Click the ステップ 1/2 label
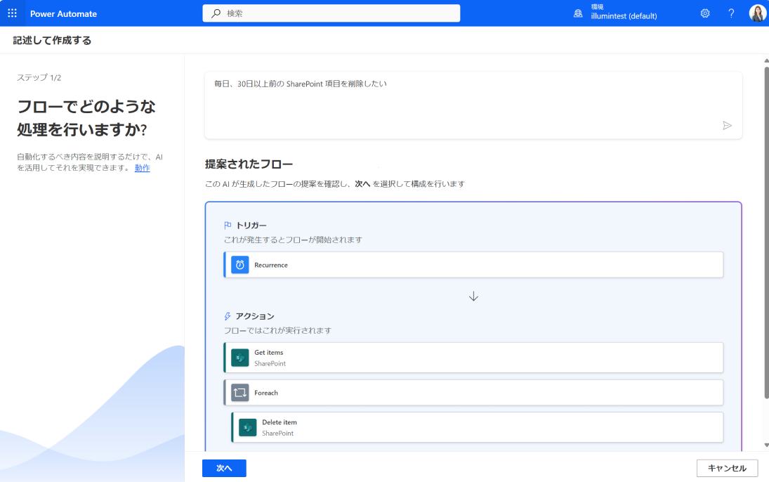This screenshot has height=482, width=769. 39,77
